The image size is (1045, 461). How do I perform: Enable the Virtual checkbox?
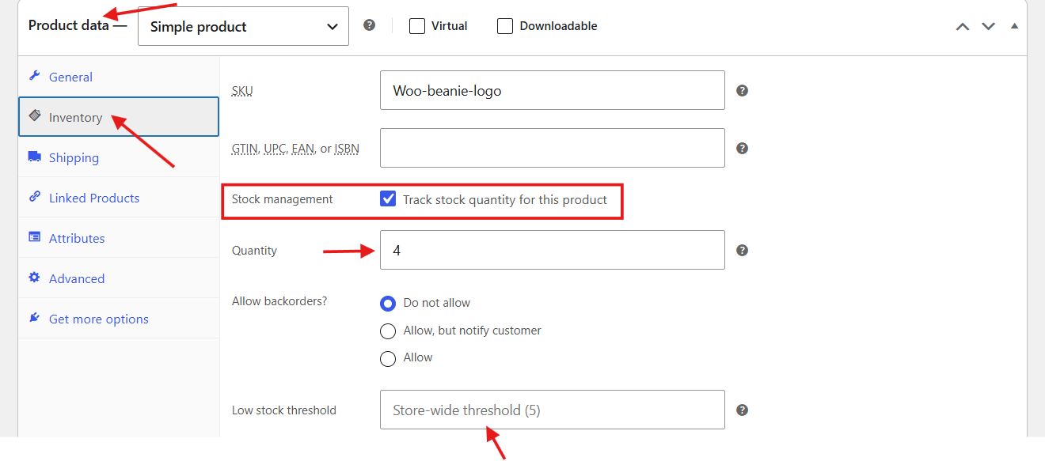tap(417, 26)
